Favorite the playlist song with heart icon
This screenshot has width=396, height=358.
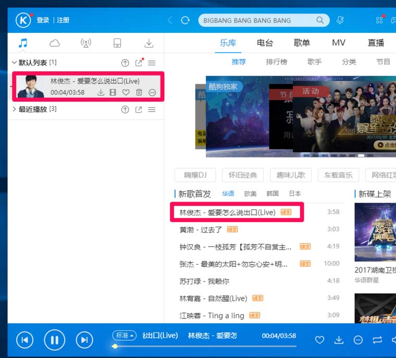coord(126,92)
